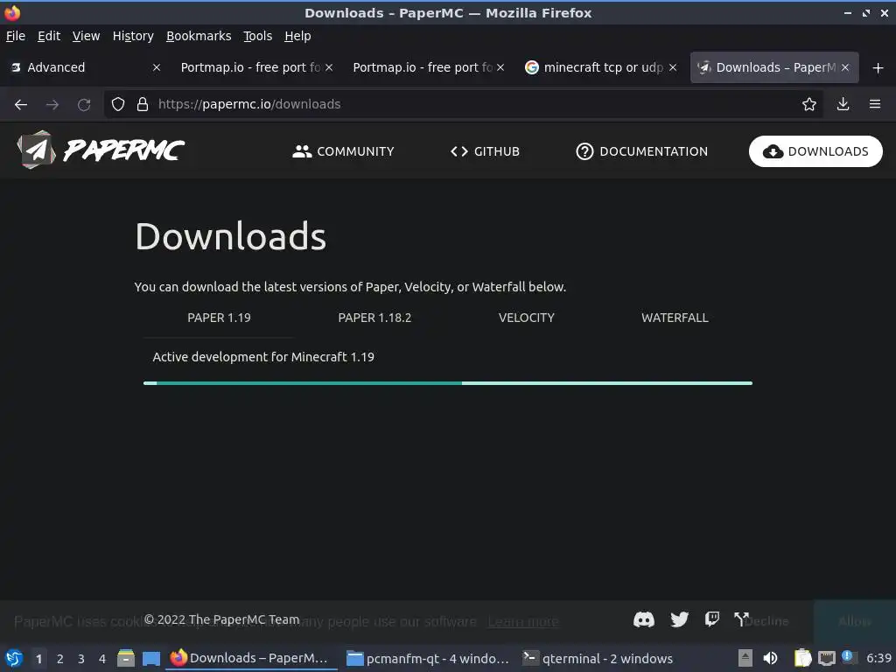This screenshot has width=896, height=672.
Task: Open the notification tray icon
Action: pos(847,656)
